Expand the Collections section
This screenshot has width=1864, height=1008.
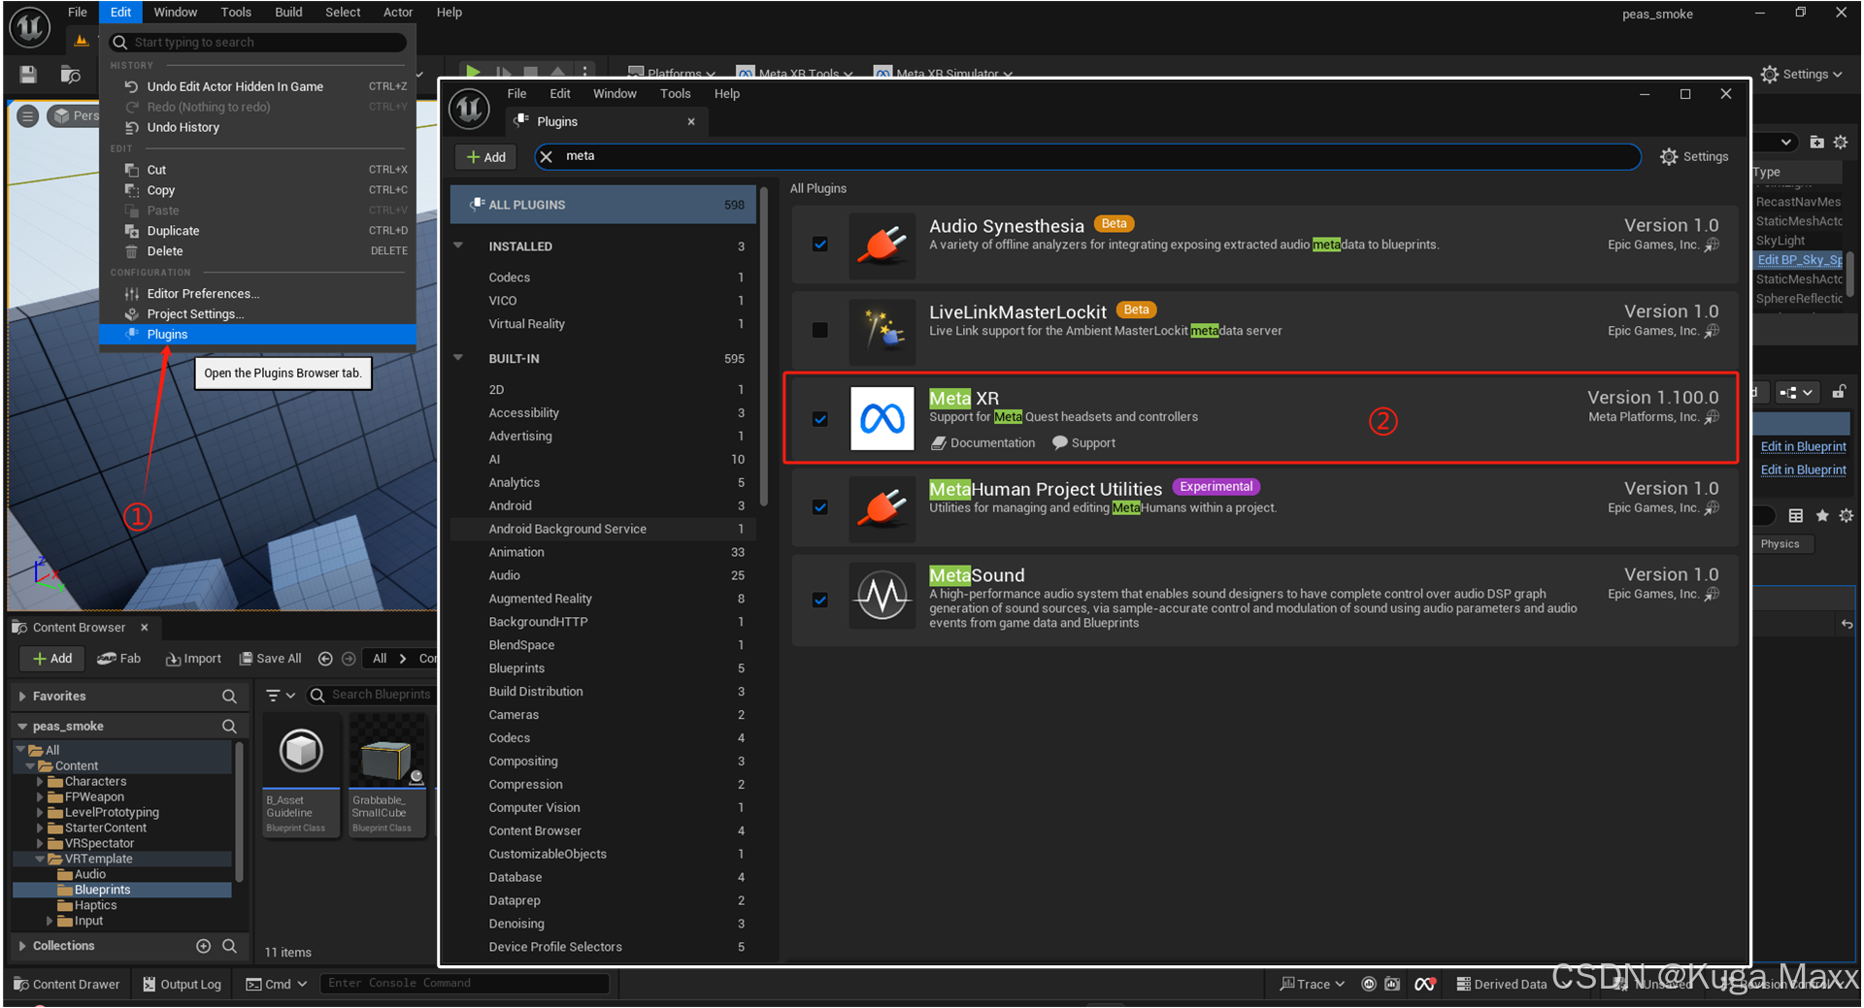click(21, 945)
